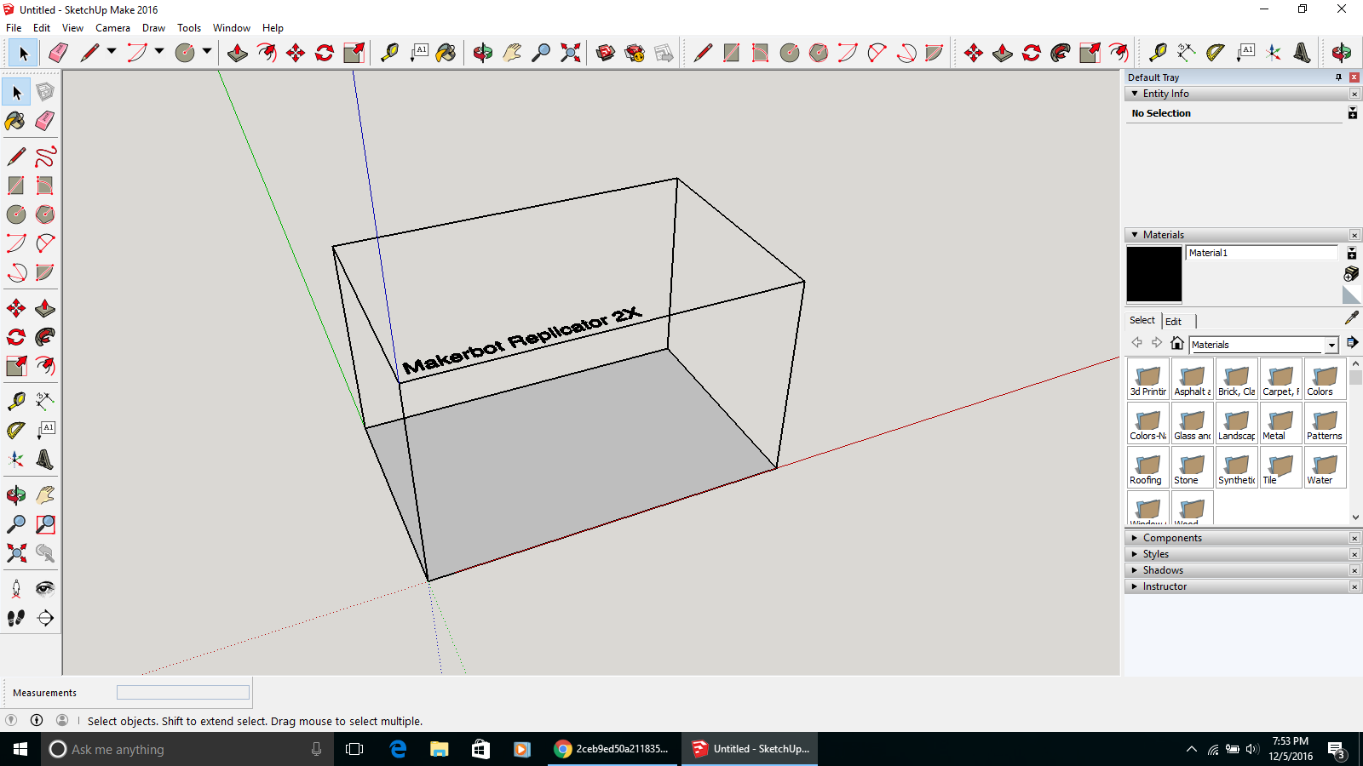This screenshot has height=766, width=1363.
Task: Expand the Instructor panel
Action: click(1135, 586)
